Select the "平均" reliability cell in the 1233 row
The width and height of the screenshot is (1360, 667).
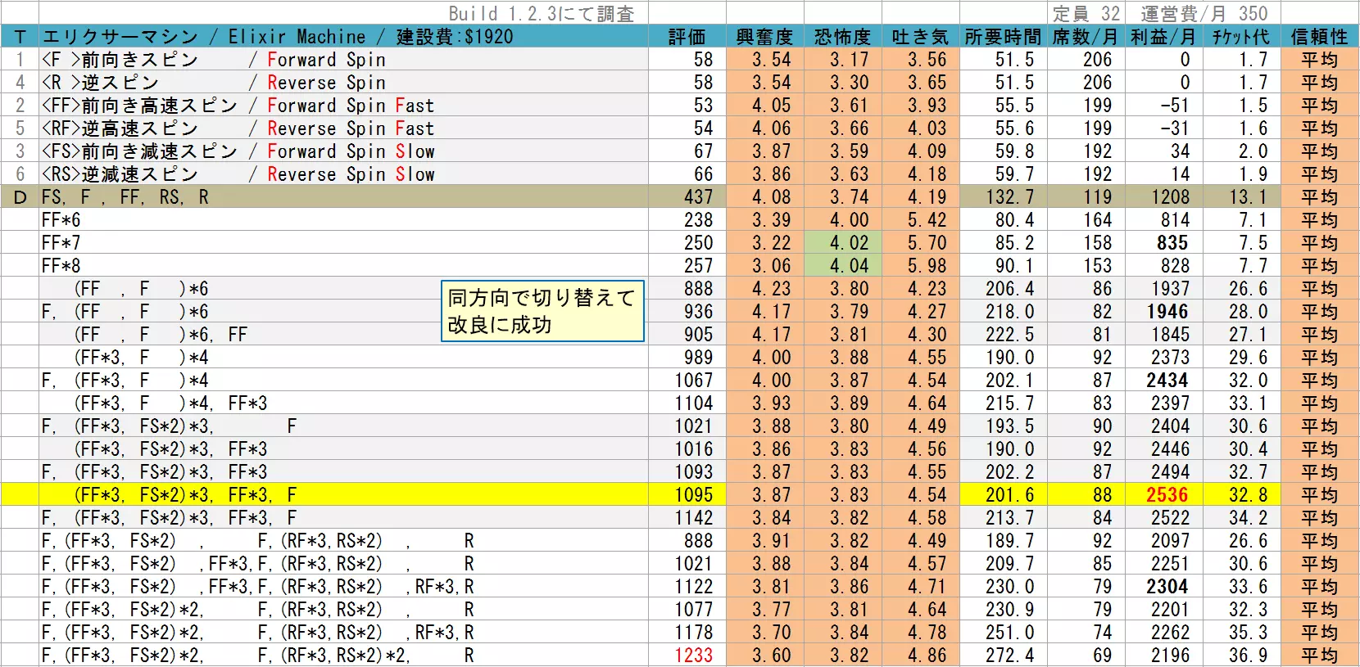point(1319,656)
